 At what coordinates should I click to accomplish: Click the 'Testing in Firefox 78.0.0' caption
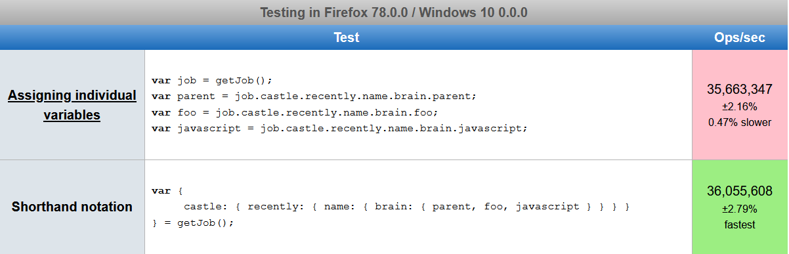click(394, 12)
